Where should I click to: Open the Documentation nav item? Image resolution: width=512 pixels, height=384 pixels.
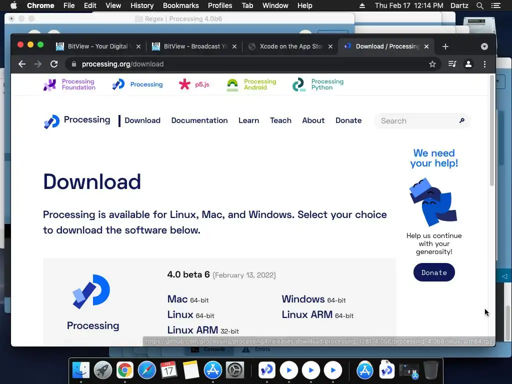tap(199, 120)
